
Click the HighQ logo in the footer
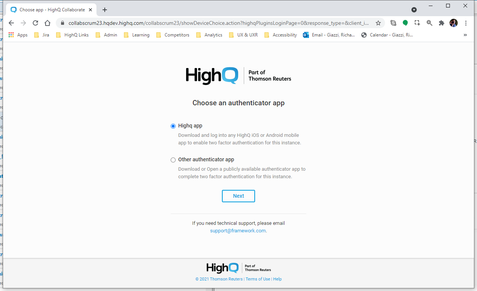coord(238,268)
